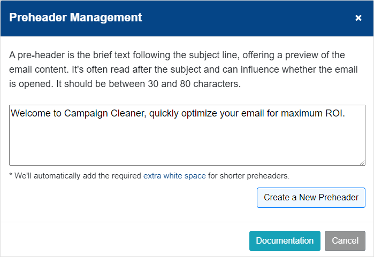Click empty area below the preheader text
Viewport: 374px width, 257px height.
click(x=187, y=143)
